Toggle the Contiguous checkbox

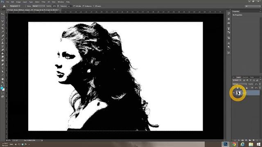point(83,6)
